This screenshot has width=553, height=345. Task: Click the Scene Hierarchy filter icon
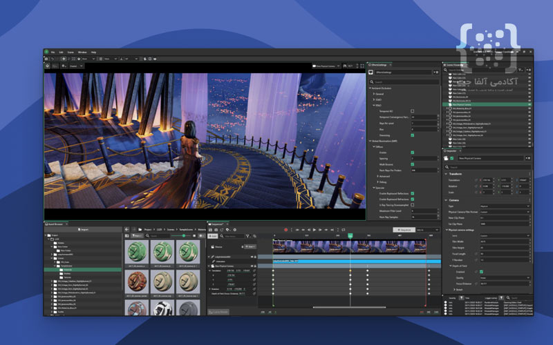(521, 70)
